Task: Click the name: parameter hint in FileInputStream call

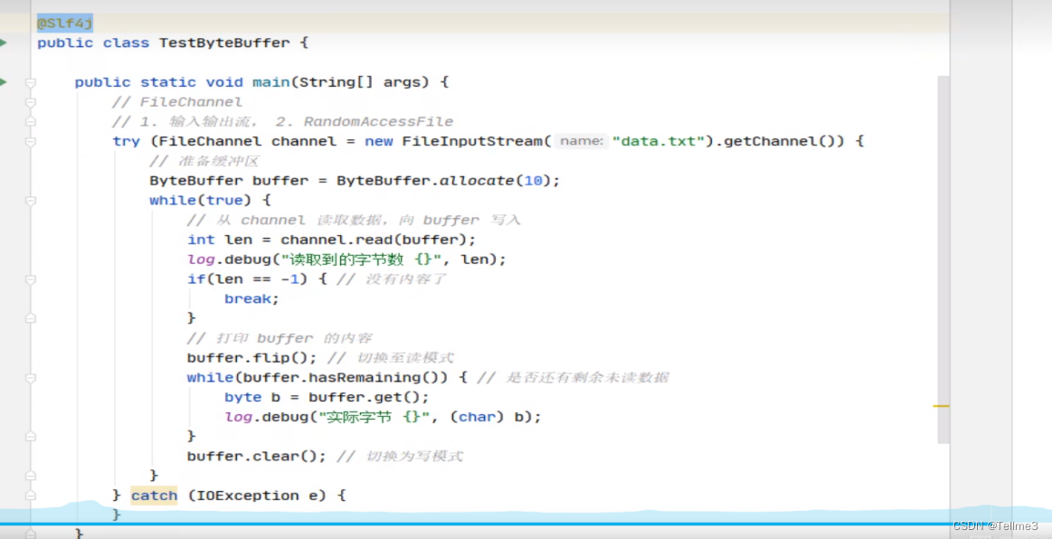Action: click(x=582, y=141)
